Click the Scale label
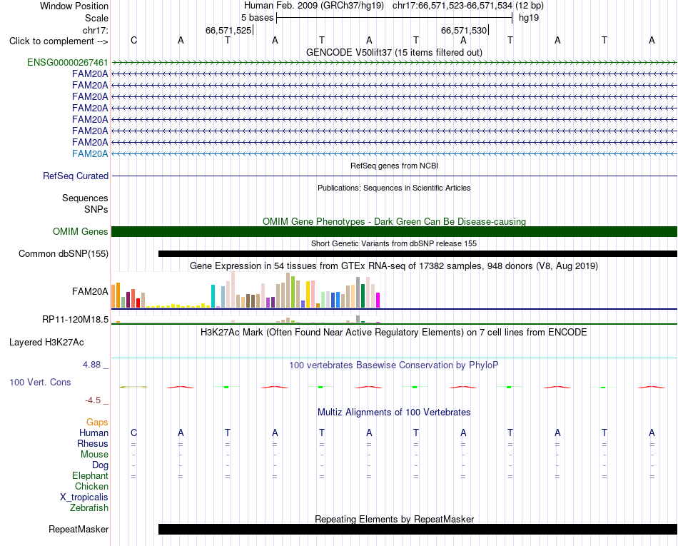The height and width of the screenshot is (546, 678). [96, 18]
